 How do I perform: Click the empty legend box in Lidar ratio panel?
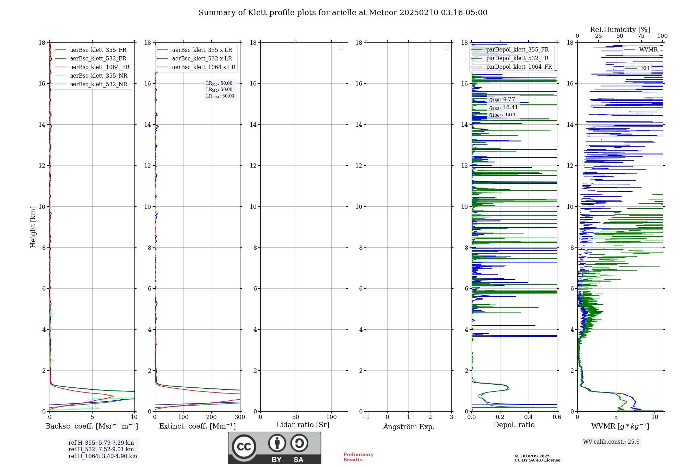[341, 47]
